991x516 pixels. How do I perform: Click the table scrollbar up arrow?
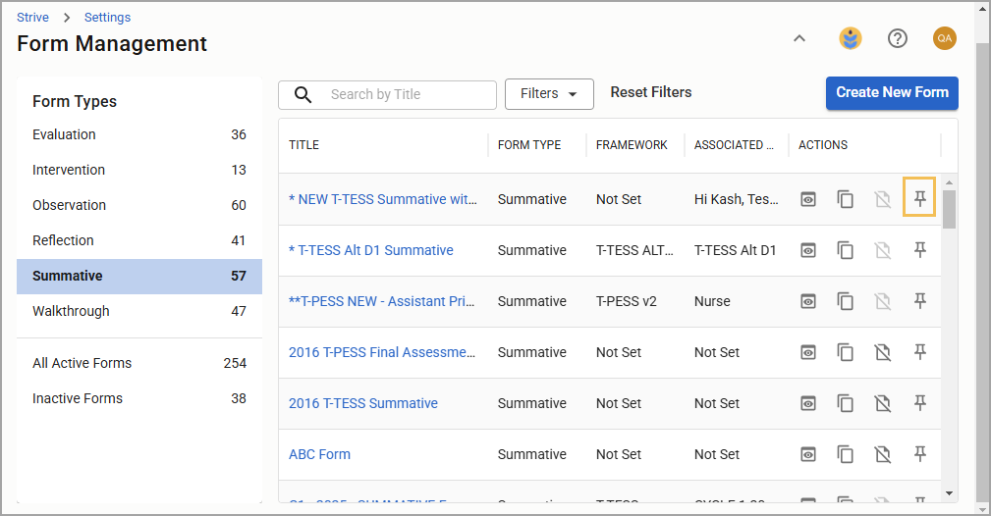[949, 182]
